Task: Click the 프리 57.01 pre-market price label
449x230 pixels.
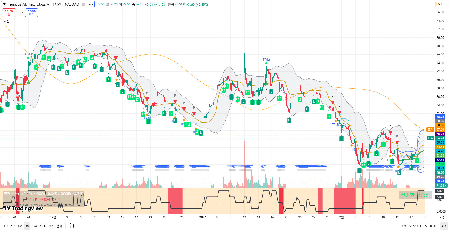Action: click(436, 130)
